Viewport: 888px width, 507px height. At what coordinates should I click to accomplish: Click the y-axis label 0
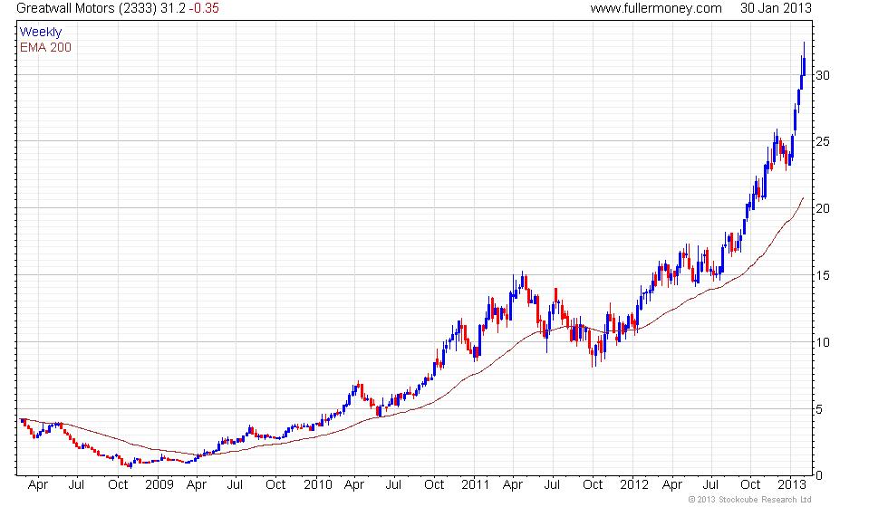[x=819, y=475]
